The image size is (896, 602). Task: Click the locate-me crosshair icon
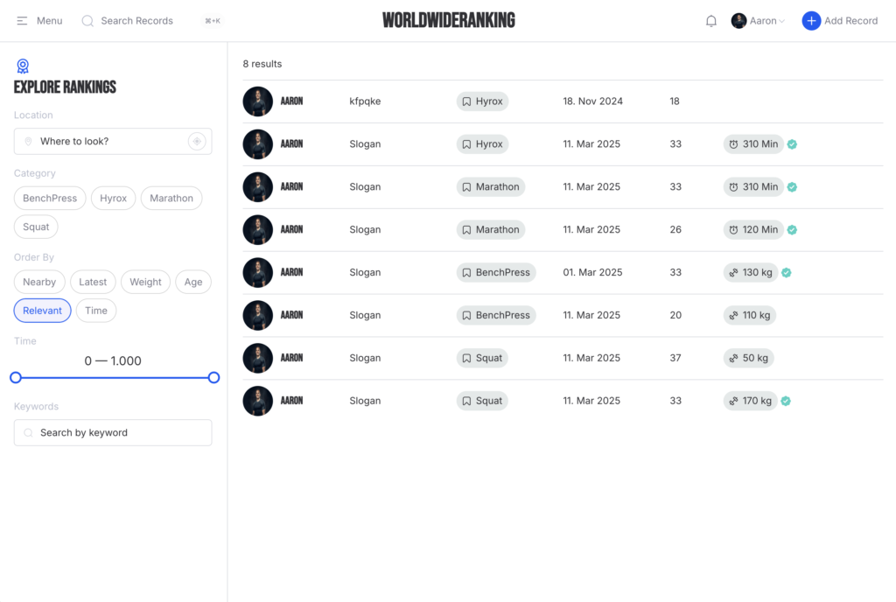click(x=197, y=142)
